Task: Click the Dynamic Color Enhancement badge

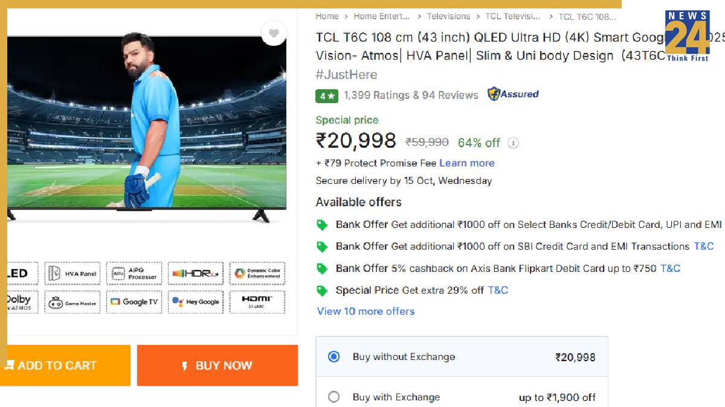Action: [x=257, y=273]
